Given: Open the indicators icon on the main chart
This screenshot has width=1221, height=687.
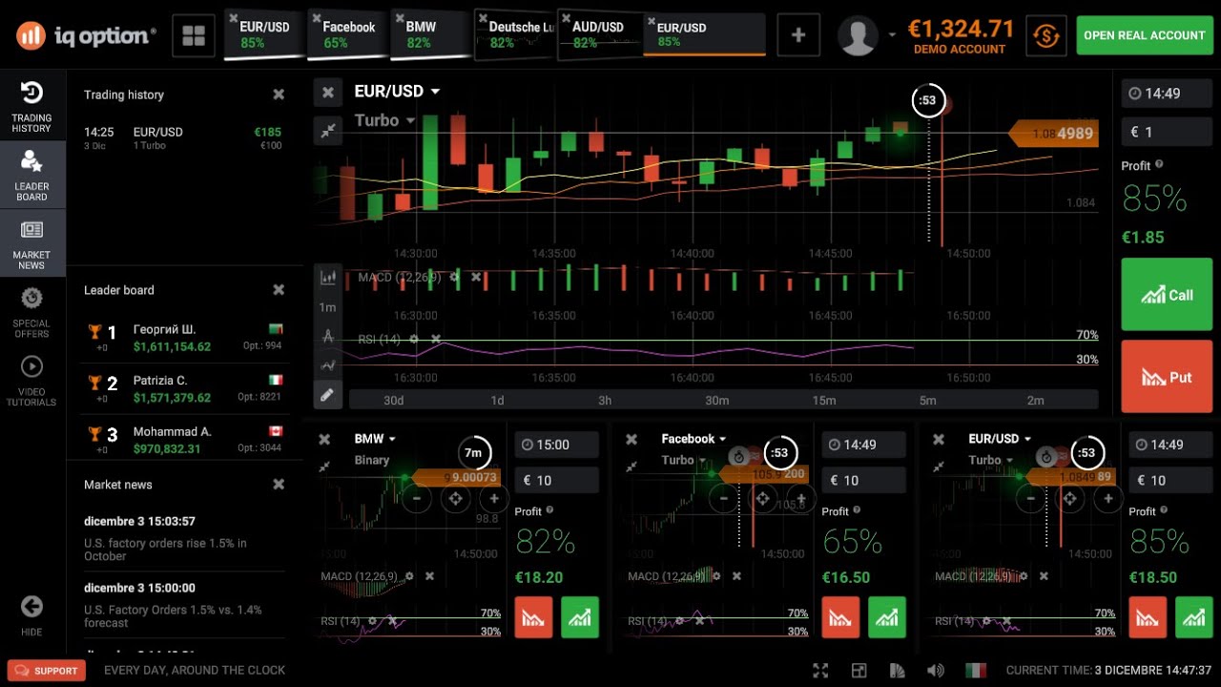Looking at the screenshot, I should [328, 364].
